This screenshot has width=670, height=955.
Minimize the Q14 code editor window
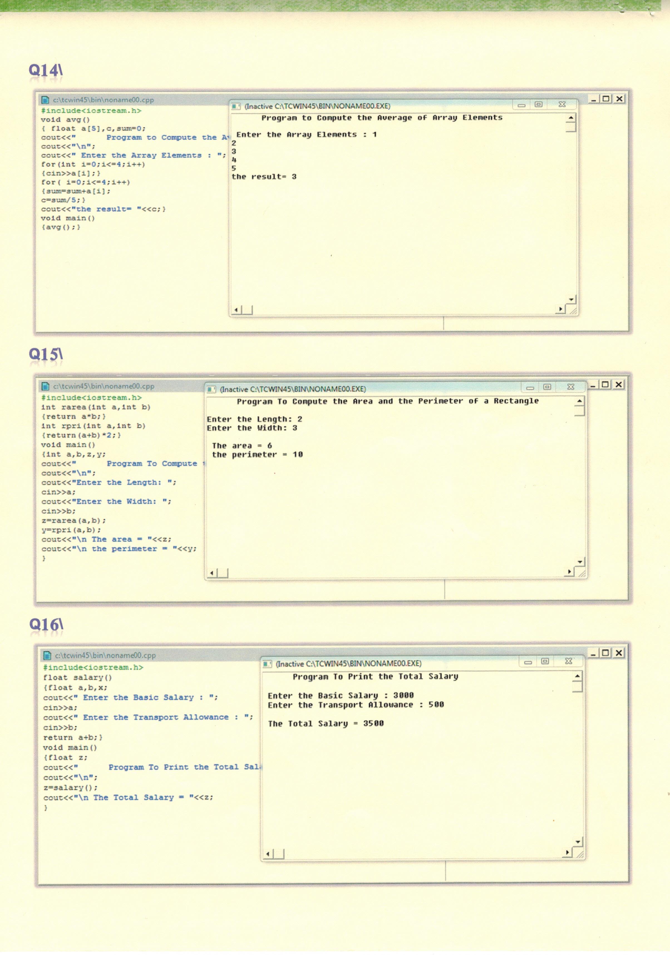(593, 99)
